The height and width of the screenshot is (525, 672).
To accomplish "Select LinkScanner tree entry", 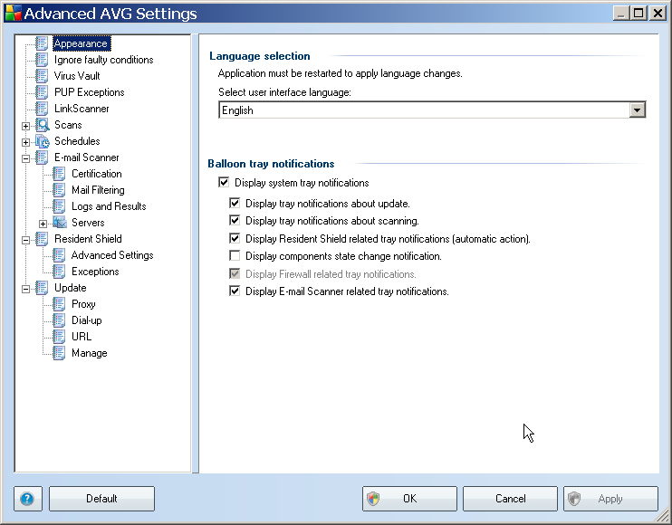I will (82, 109).
